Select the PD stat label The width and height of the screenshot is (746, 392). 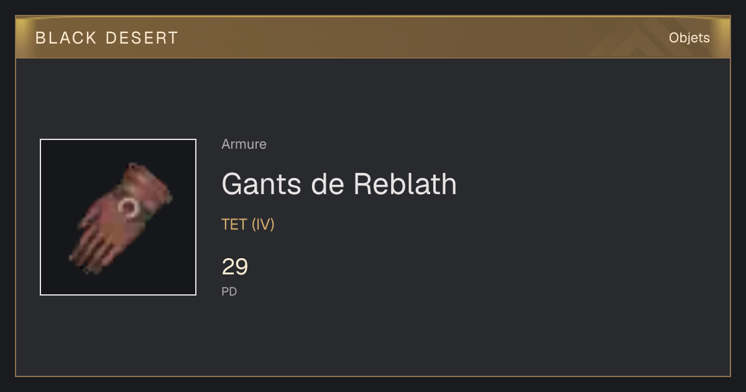coord(229,291)
